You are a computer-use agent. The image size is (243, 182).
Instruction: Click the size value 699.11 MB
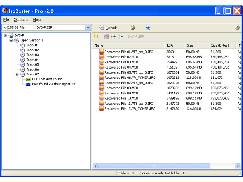(194, 98)
